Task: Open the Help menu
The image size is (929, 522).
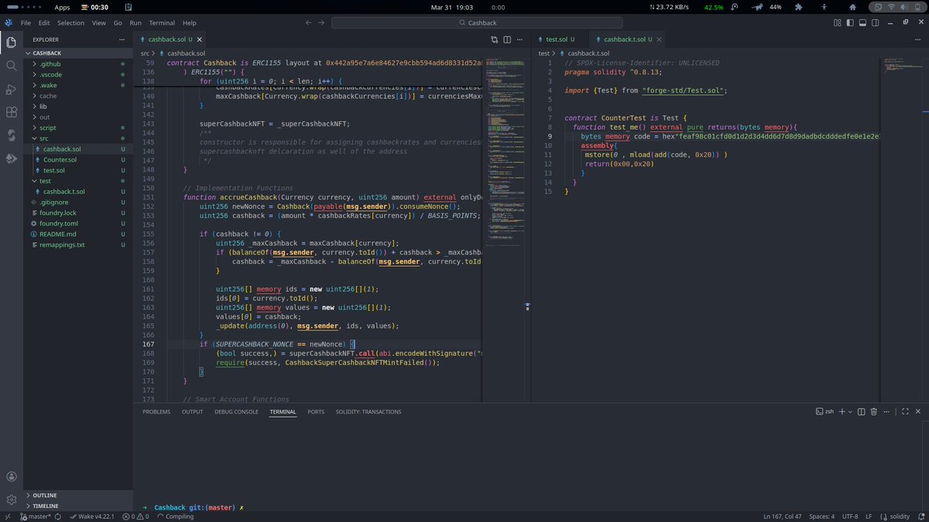Action: coord(190,23)
